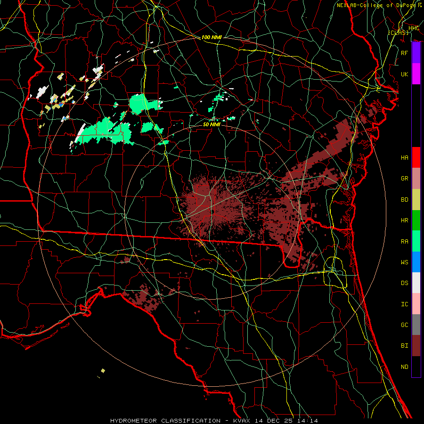Select the BD legend label
Screen dimensions: 424x424
tap(405, 200)
